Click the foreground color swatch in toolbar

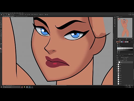(1, 49)
